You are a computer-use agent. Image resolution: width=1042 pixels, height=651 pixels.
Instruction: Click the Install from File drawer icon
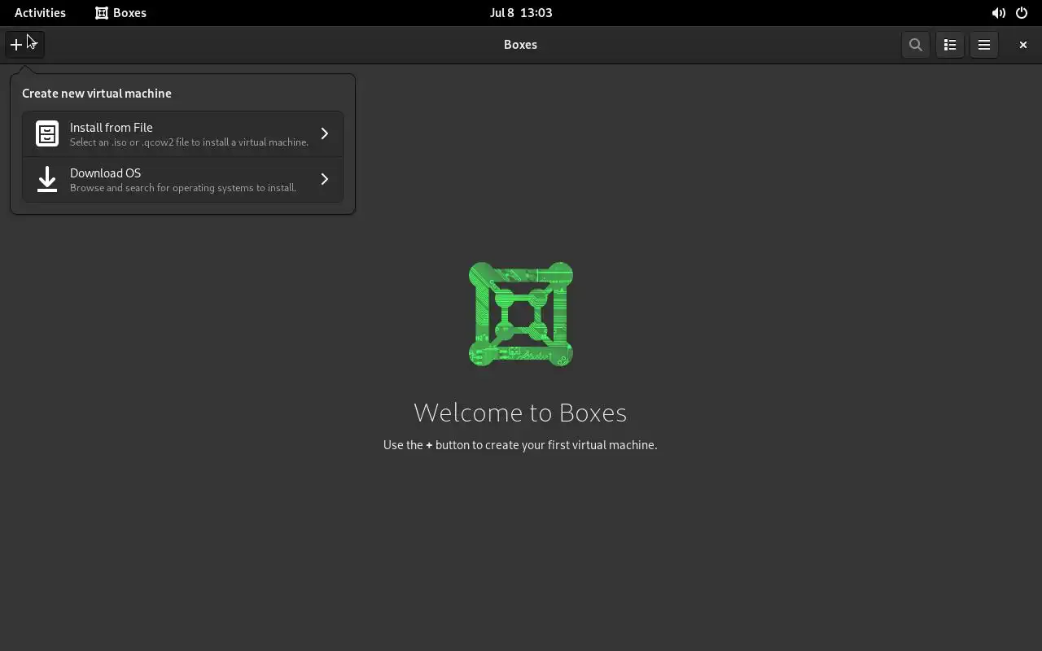pyautogui.click(x=47, y=133)
